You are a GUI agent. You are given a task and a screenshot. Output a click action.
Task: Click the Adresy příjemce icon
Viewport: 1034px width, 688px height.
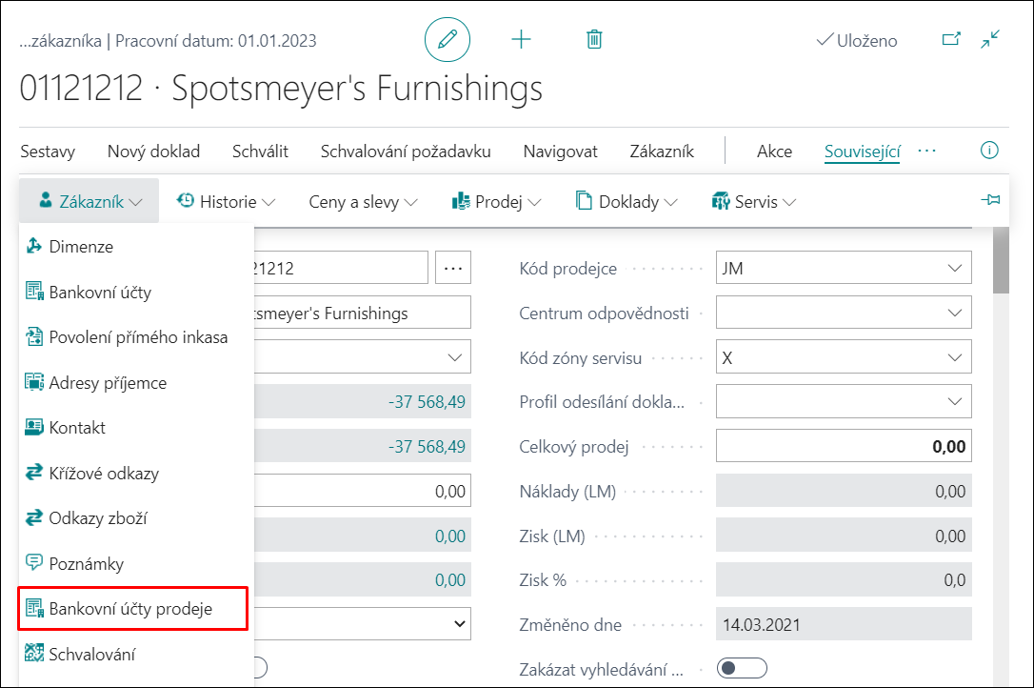click(x=34, y=381)
